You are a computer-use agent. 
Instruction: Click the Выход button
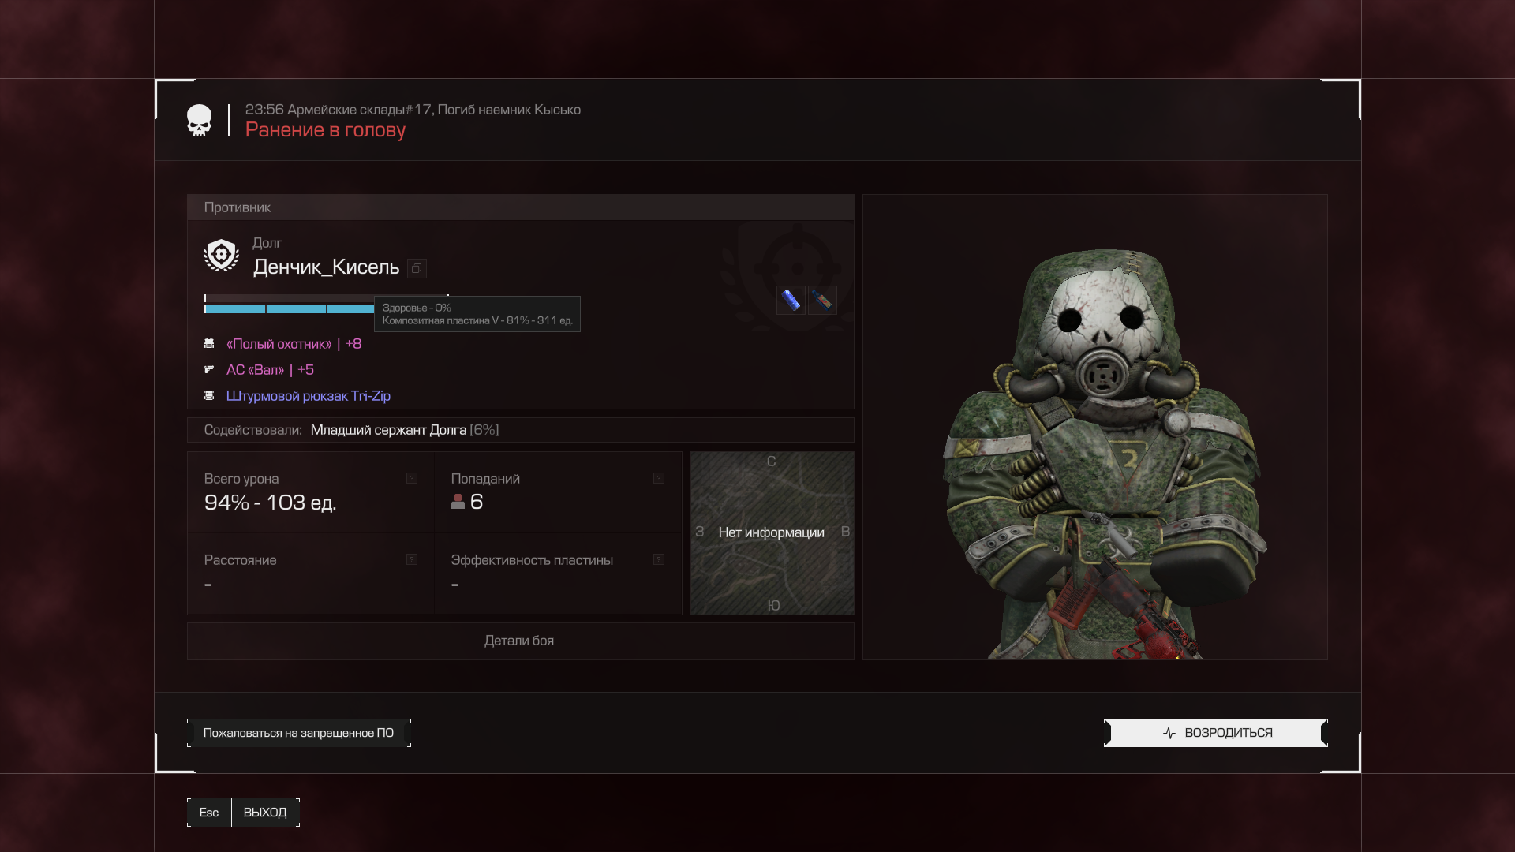click(x=265, y=813)
